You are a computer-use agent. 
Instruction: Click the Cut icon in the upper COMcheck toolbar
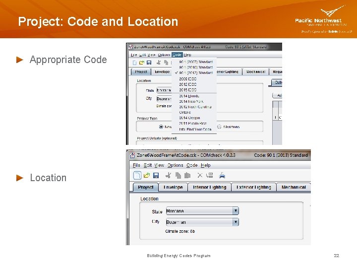pos(159,63)
